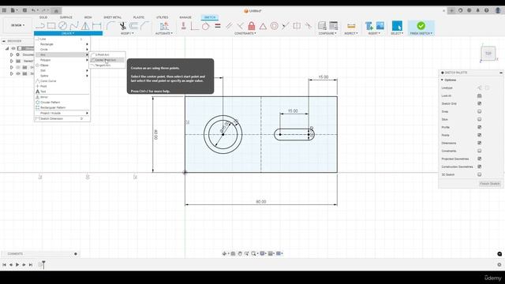Apply the Horizontal/Vertical constraint icon

pyautogui.click(x=184, y=26)
